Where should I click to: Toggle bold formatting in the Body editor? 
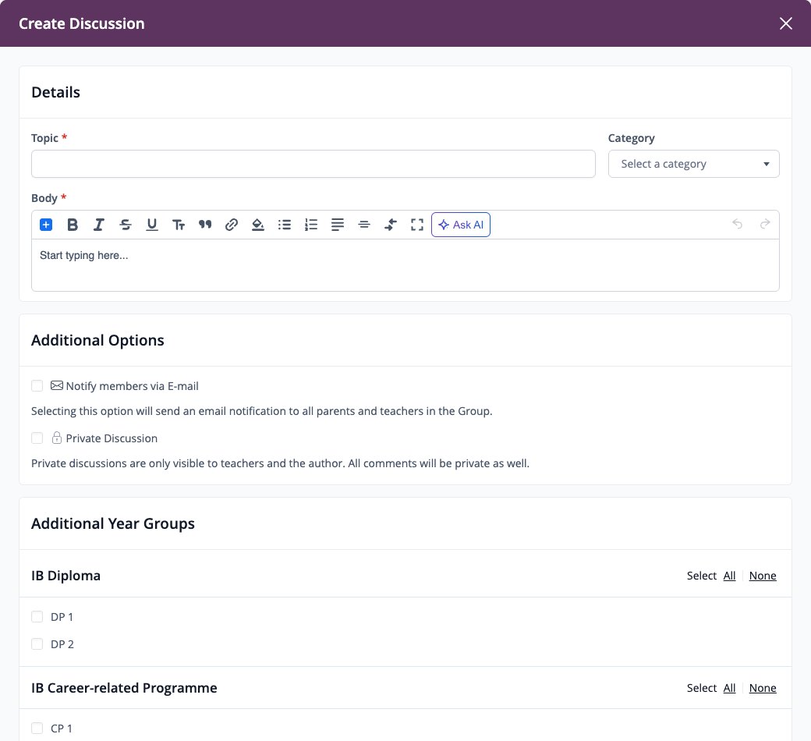click(73, 225)
